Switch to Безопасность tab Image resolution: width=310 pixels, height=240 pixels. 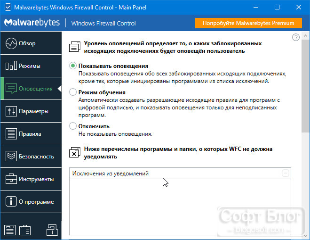click(x=31, y=156)
